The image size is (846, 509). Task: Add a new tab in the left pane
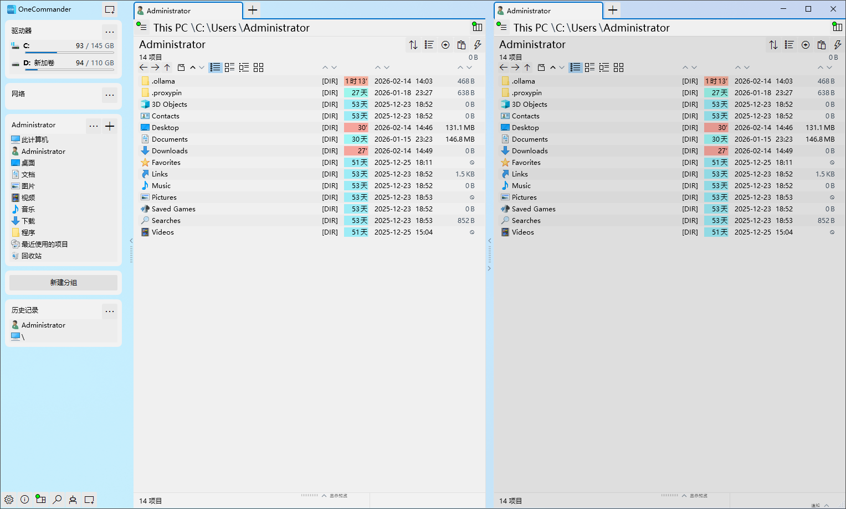253,10
